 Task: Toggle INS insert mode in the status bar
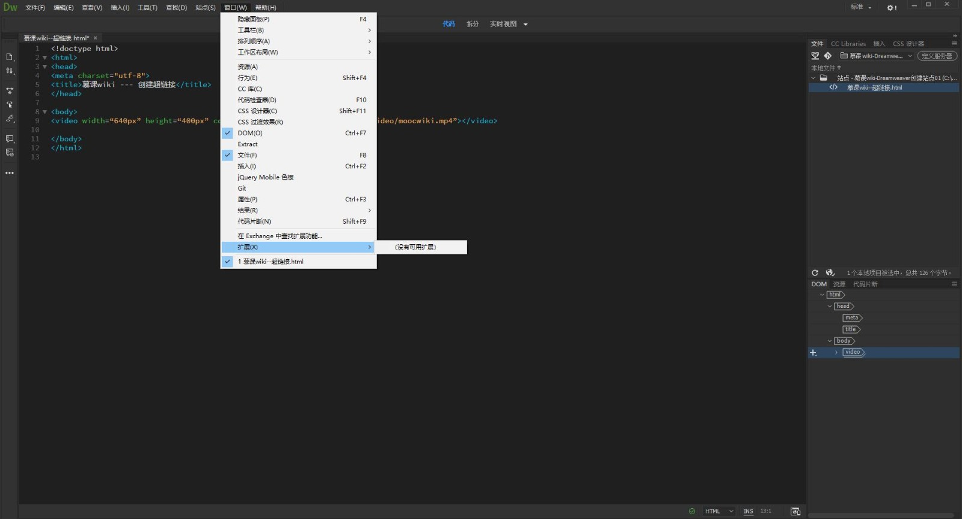(x=748, y=511)
